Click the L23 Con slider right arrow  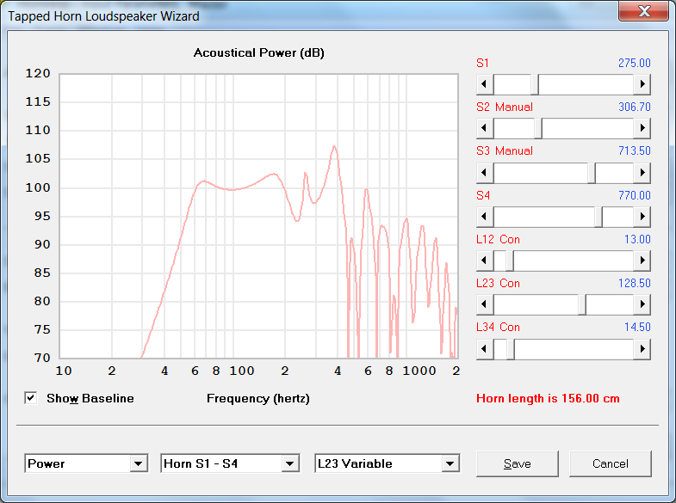point(642,304)
